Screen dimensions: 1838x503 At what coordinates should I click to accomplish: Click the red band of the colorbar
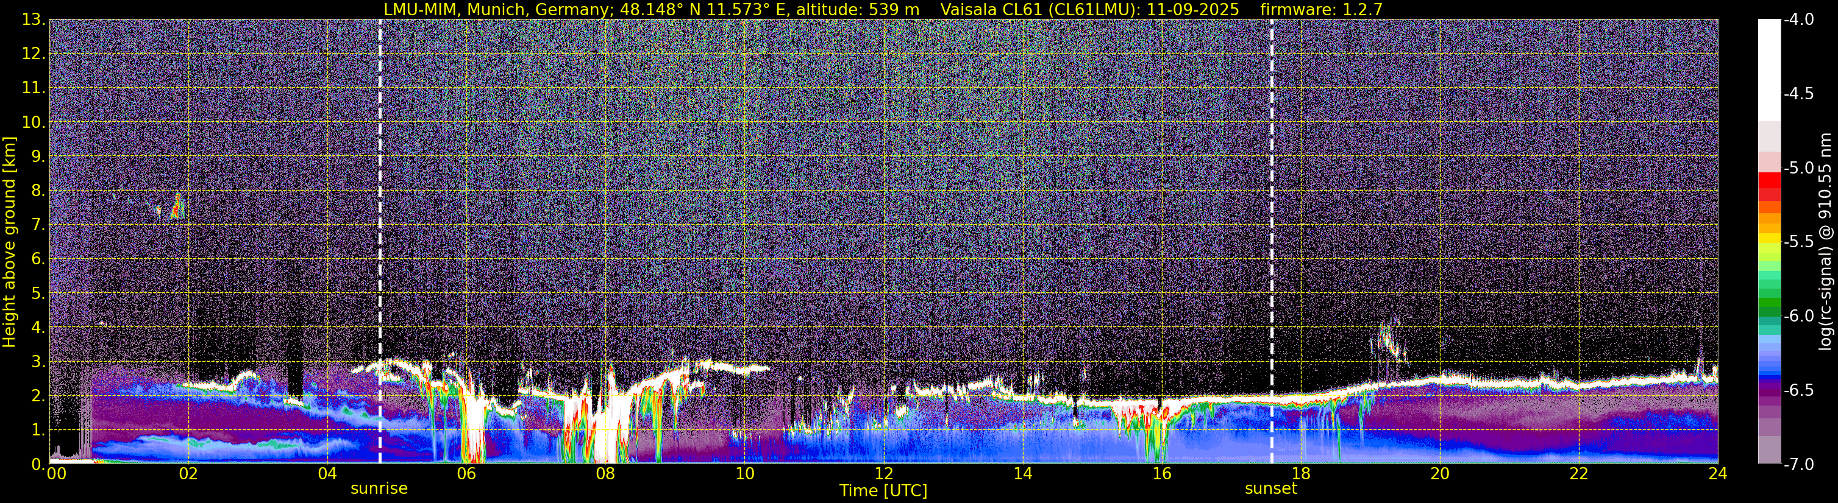1769,187
